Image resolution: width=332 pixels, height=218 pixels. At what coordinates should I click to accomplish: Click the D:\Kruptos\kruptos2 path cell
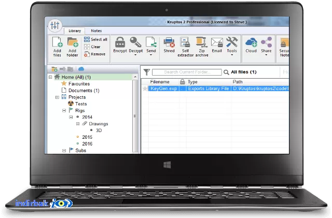[x=260, y=89]
